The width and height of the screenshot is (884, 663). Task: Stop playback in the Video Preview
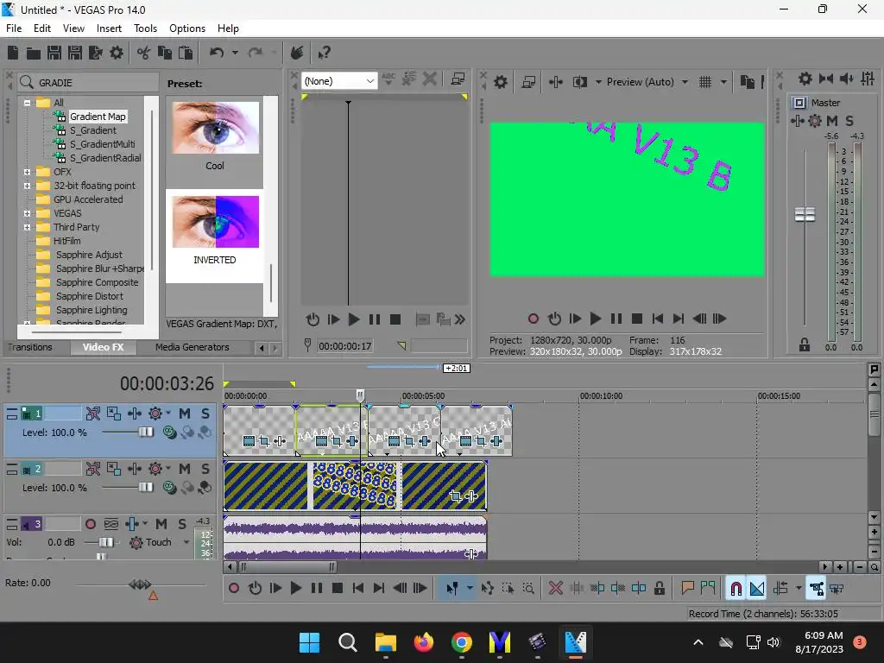pos(637,319)
